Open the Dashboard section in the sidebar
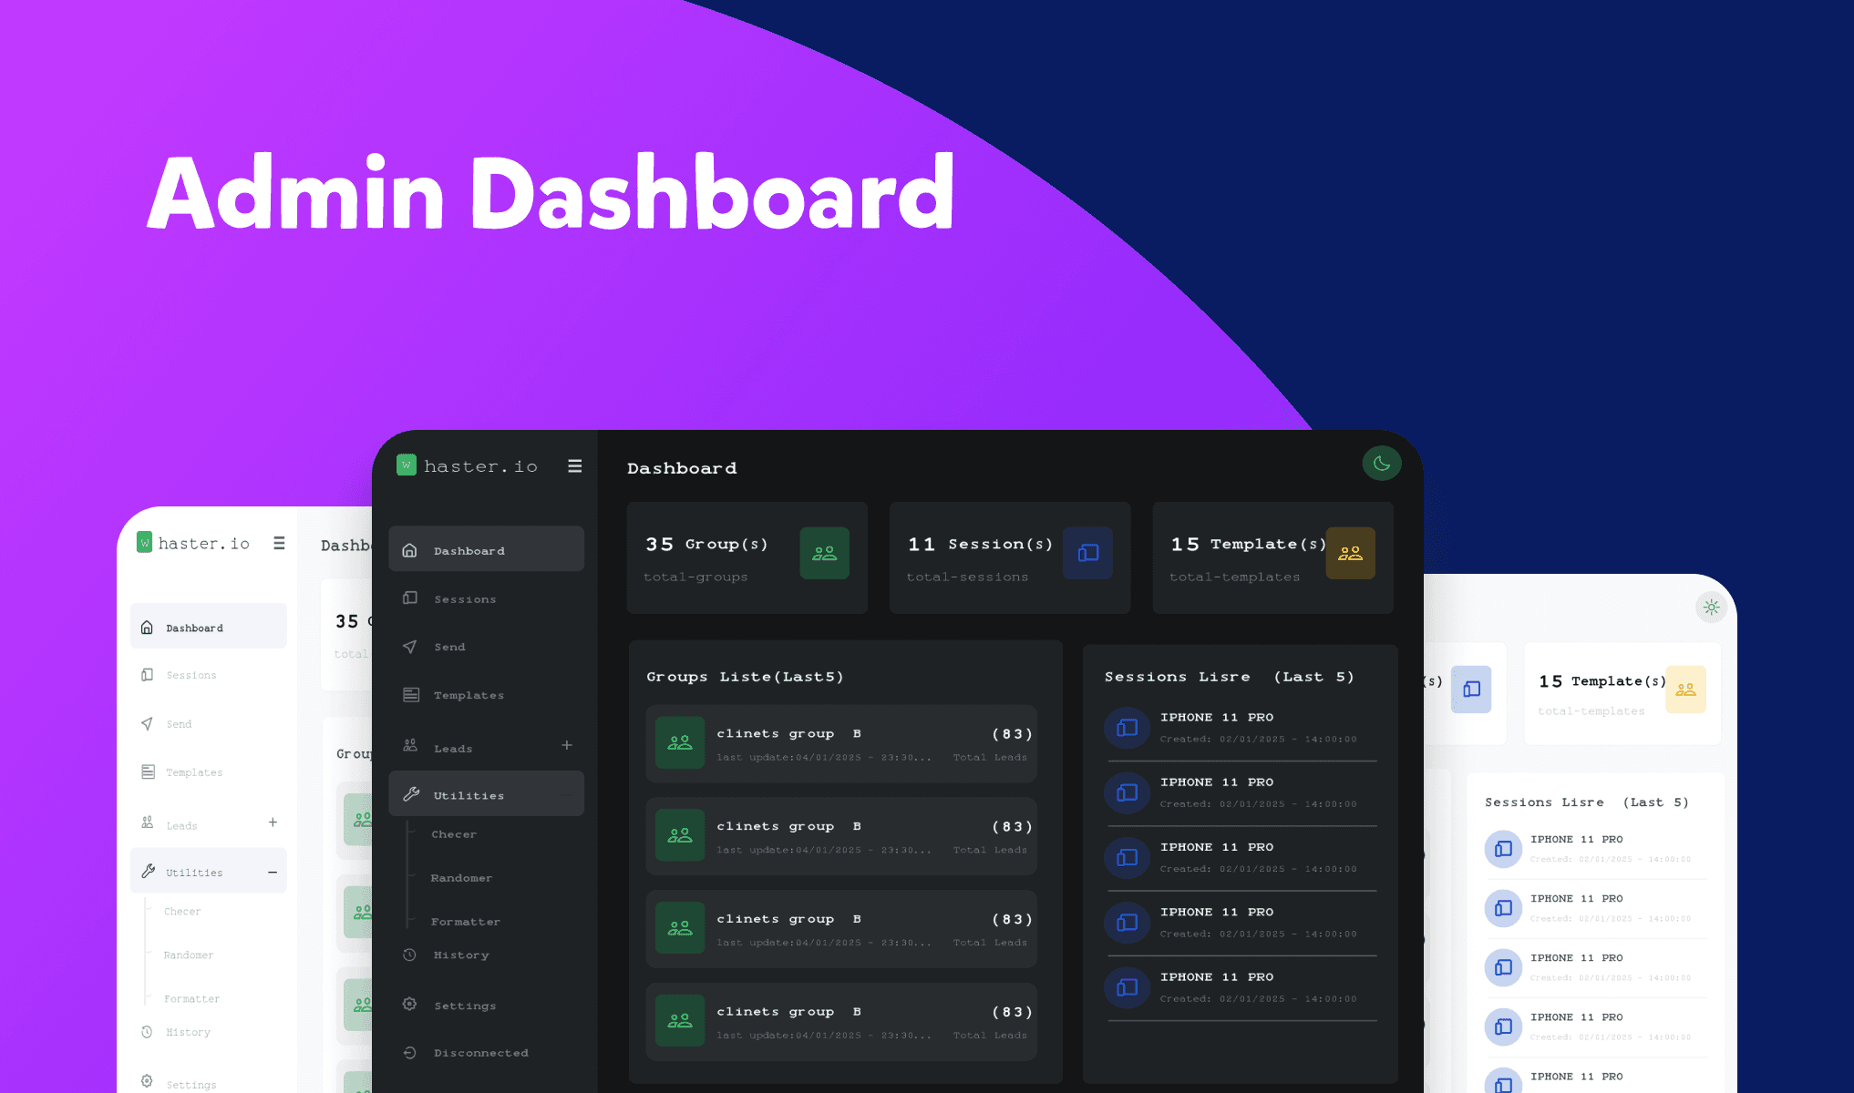The image size is (1854, 1093). pos(469,549)
